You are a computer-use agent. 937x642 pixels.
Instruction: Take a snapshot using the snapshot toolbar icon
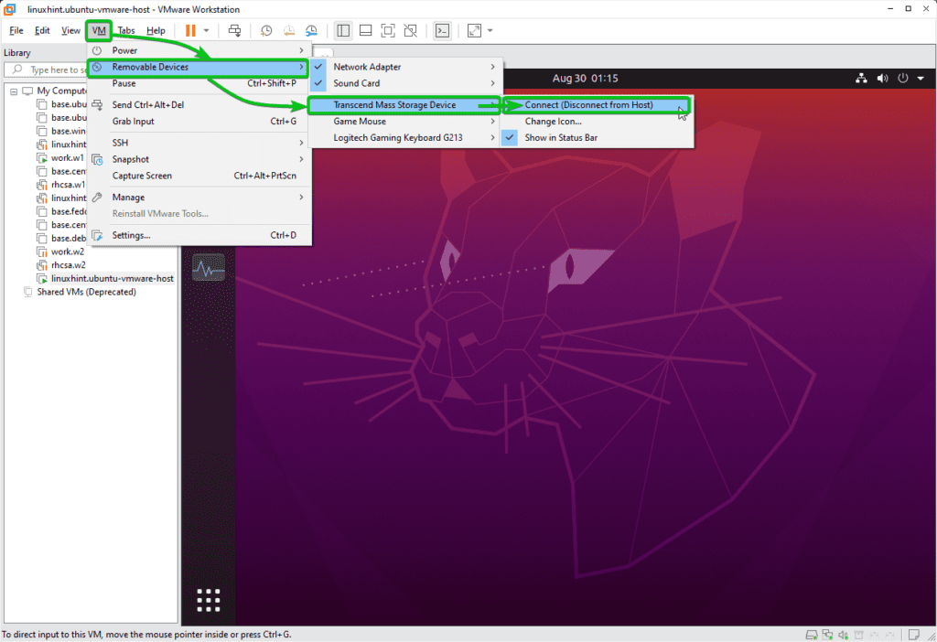(x=266, y=30)
